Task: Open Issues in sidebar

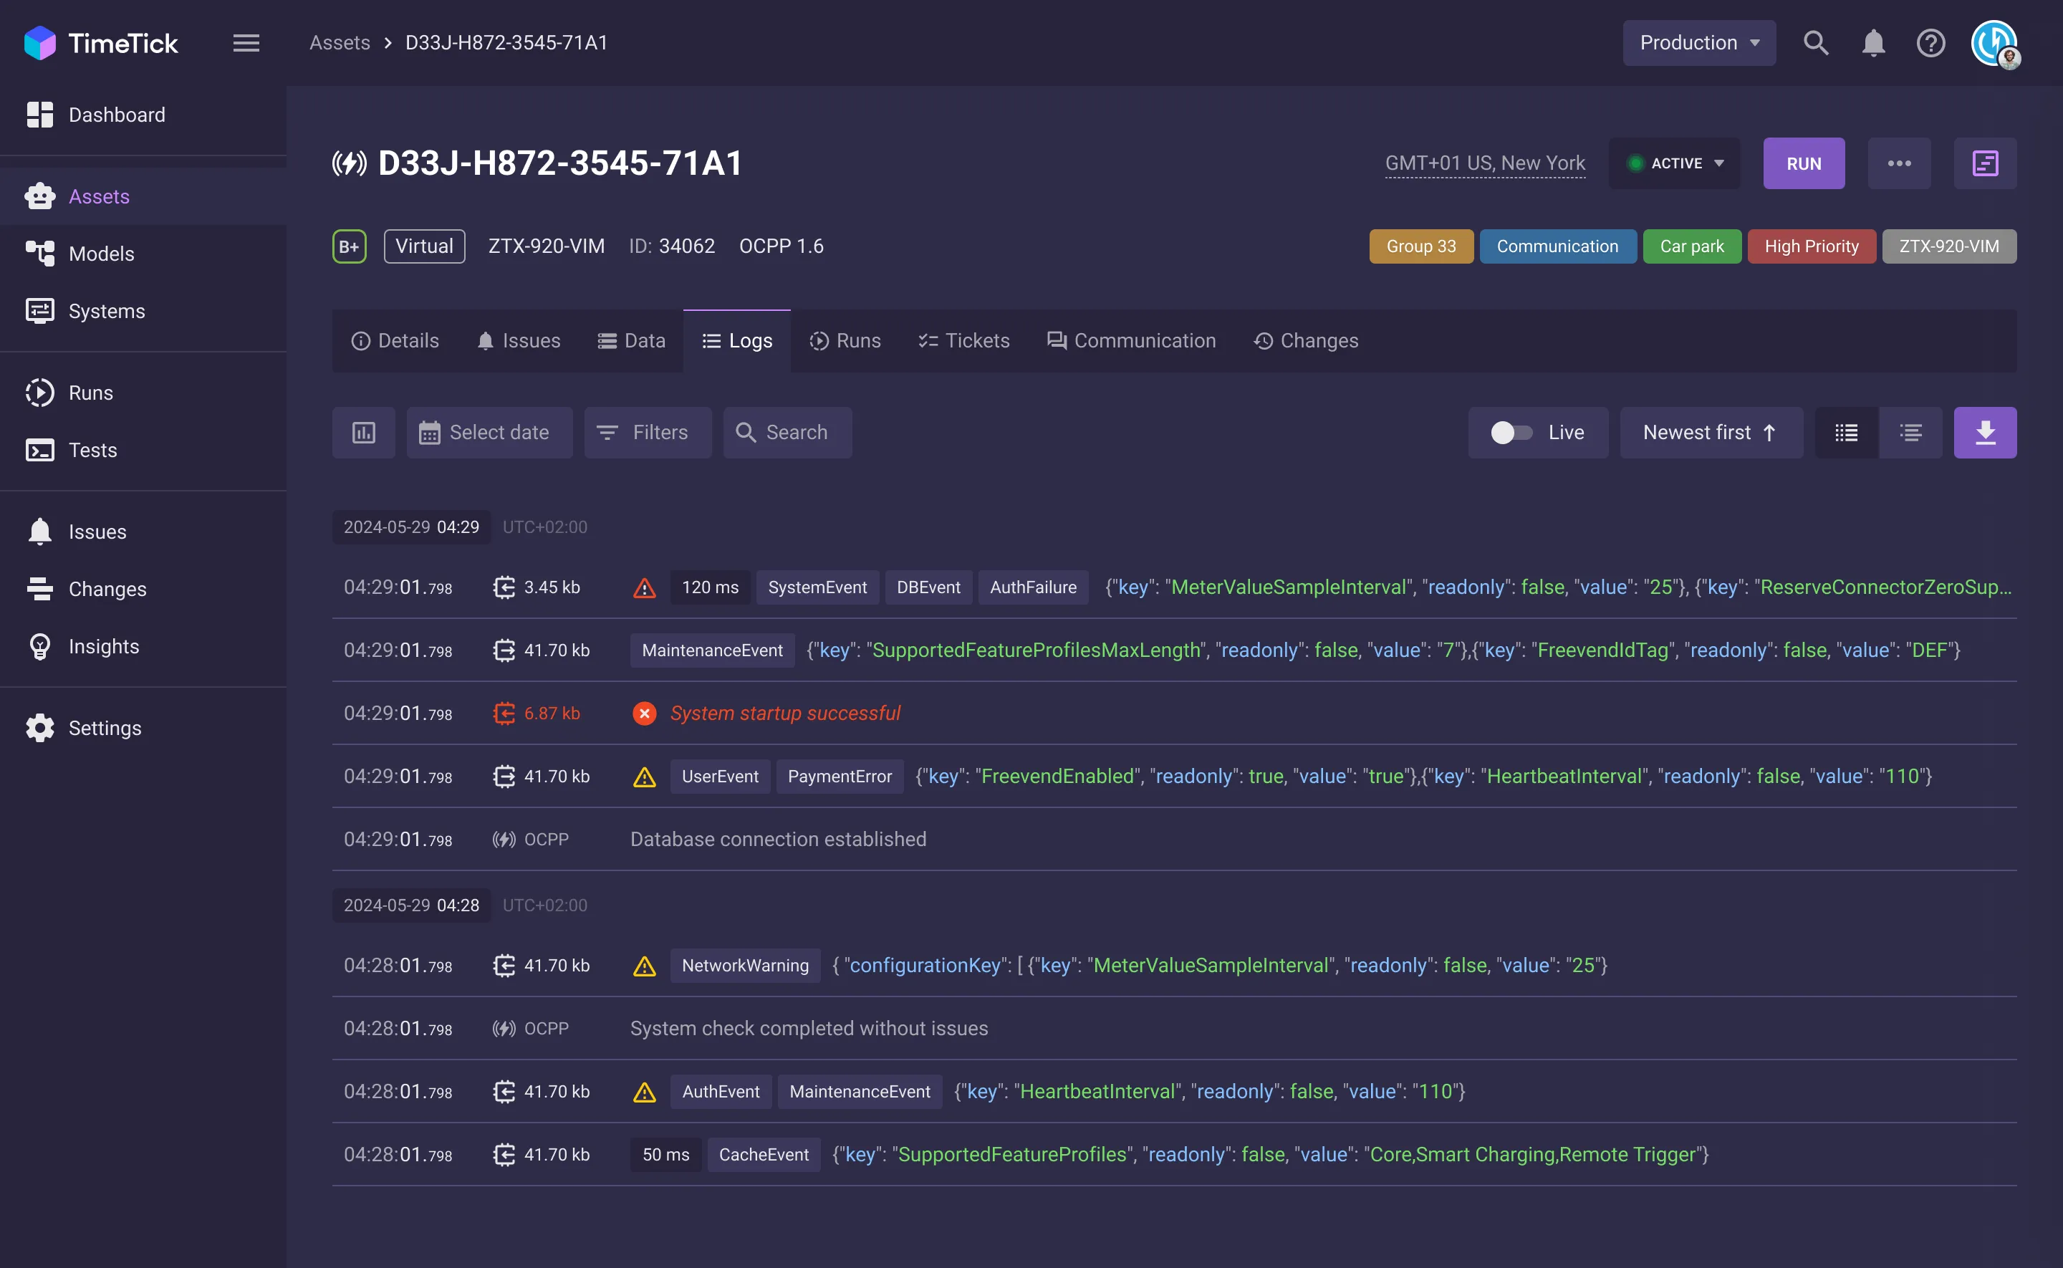Action: [143, 532]
